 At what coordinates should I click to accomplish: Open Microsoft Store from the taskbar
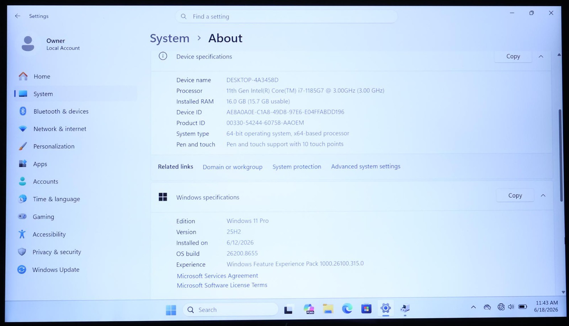tap(366, 308)
